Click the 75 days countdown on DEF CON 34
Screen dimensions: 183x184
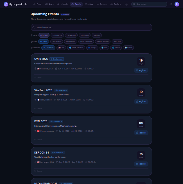click(141, 155)
